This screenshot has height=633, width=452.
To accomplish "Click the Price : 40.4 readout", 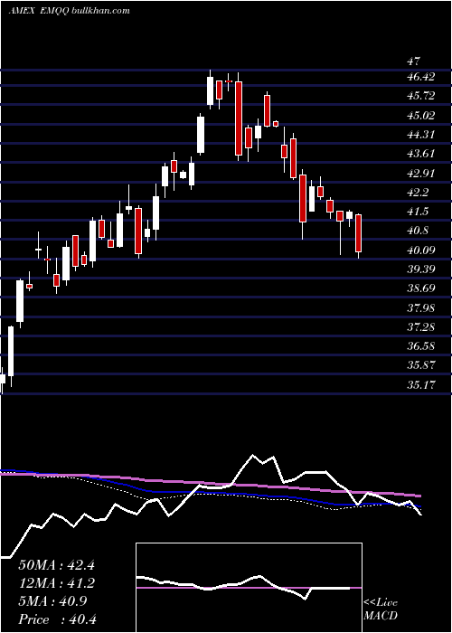I will coord(56,619).
